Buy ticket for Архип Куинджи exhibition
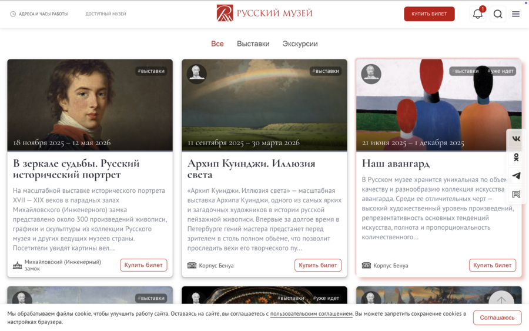The width and height of the screenshot is (529, 331). [x=318, y=265]
